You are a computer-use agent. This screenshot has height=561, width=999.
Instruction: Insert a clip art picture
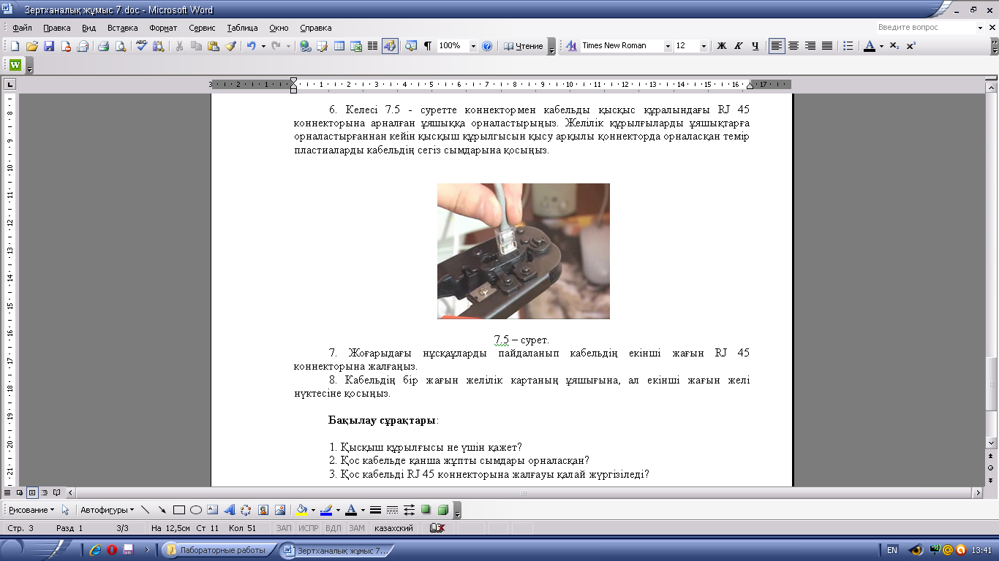263,510
